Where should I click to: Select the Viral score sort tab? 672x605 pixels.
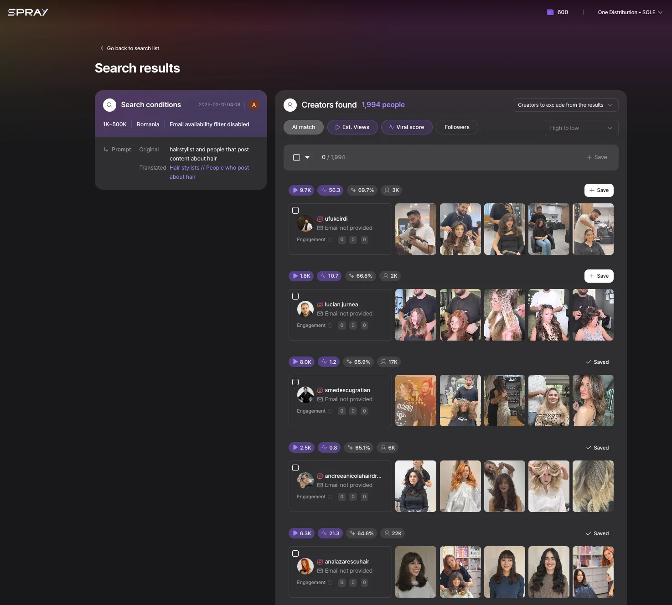pyautogui.click(x=407, y=127)
